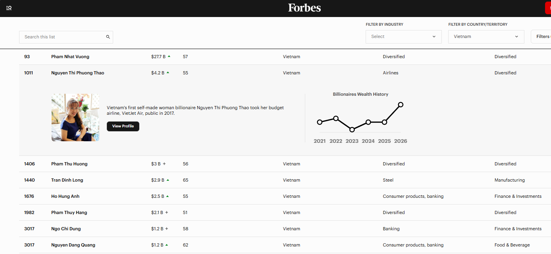The width and height of the screenshot is (551, 254).
Task: Open the Vietnam country filter dropdown
Action: coord(486,36)
